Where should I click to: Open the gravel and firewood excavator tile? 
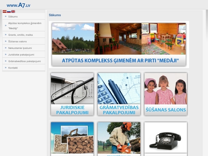coord(72,139)
